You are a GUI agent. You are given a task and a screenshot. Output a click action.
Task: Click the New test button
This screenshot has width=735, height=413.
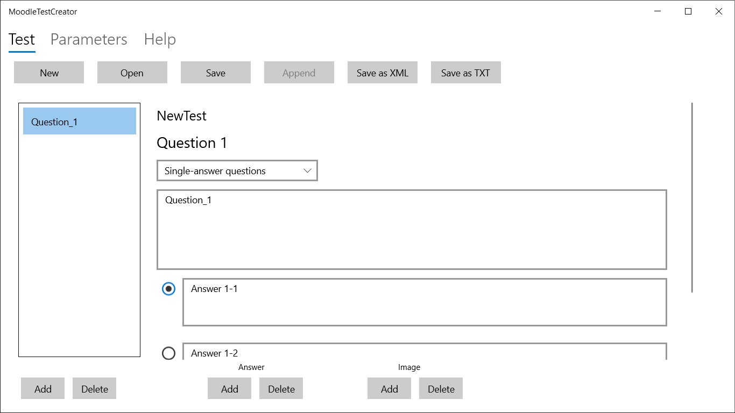[x=49, y=73]
